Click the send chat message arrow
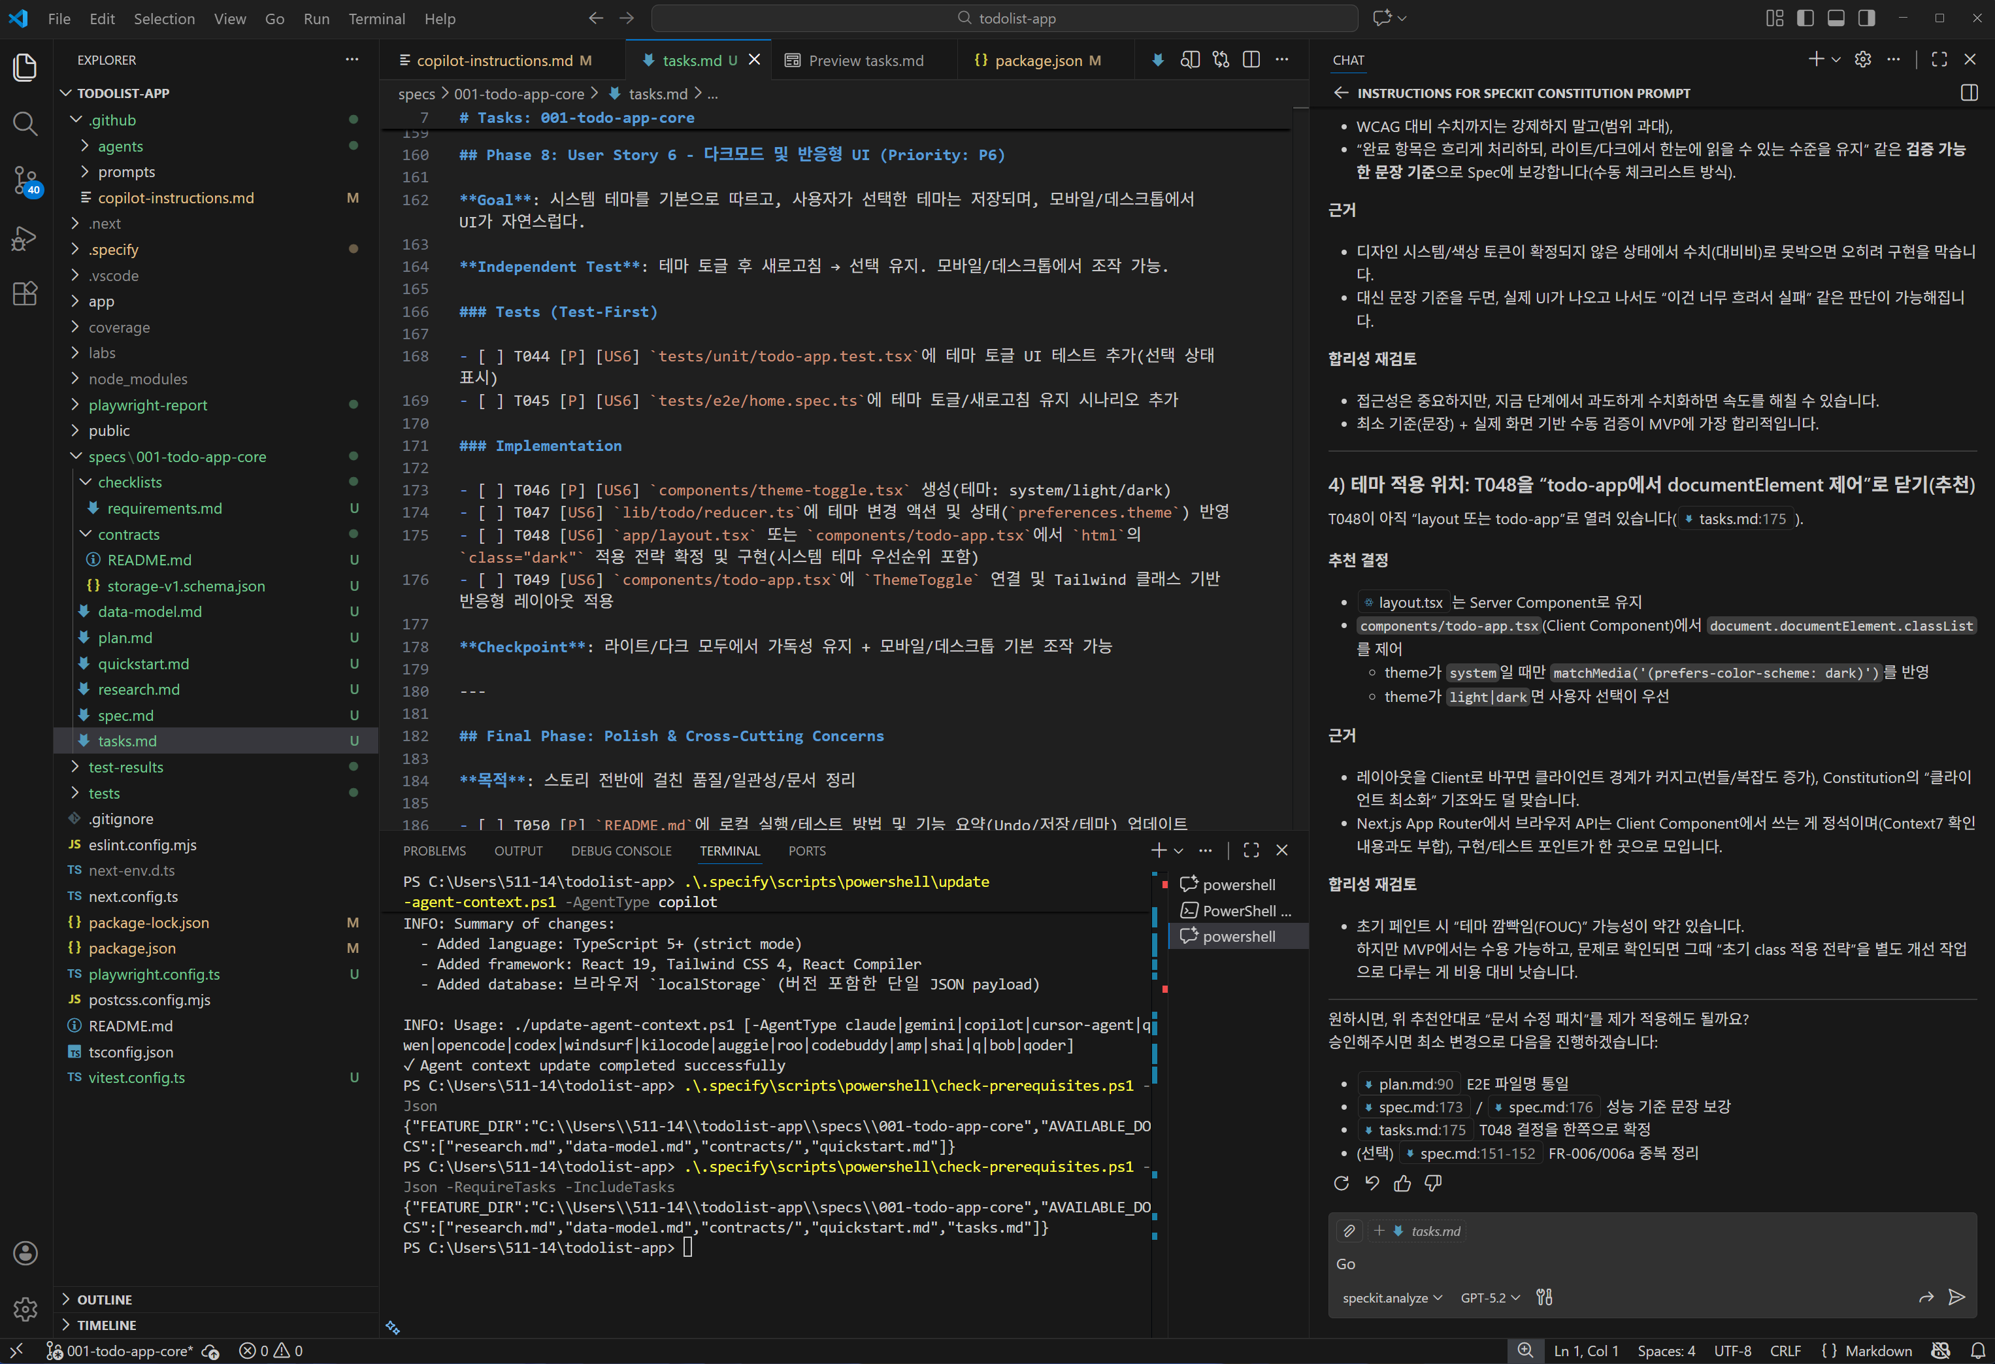The height and width of the screenshot is (1364, 1995). pyautogui.click(x=1956, y=1297)
